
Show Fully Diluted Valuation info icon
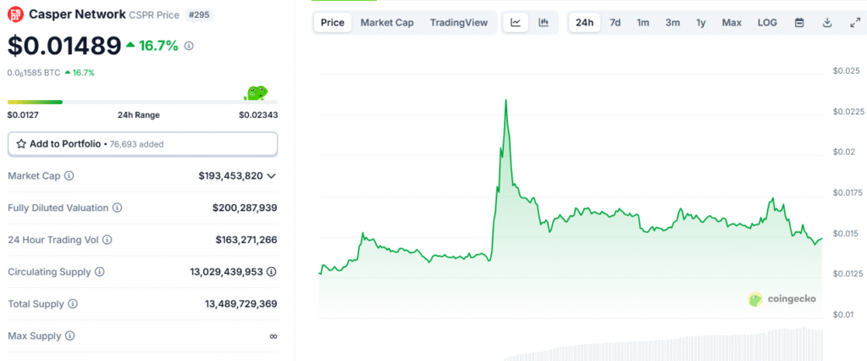click(117, 208)
